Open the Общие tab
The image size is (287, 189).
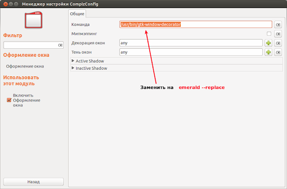[77, 14]
